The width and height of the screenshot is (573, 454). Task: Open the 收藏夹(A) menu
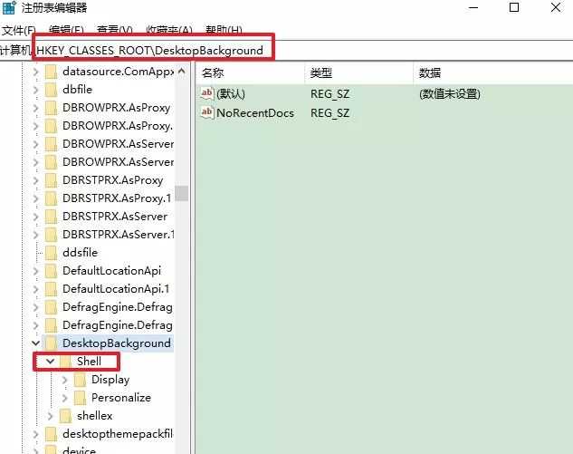click(x=169, y=30)
